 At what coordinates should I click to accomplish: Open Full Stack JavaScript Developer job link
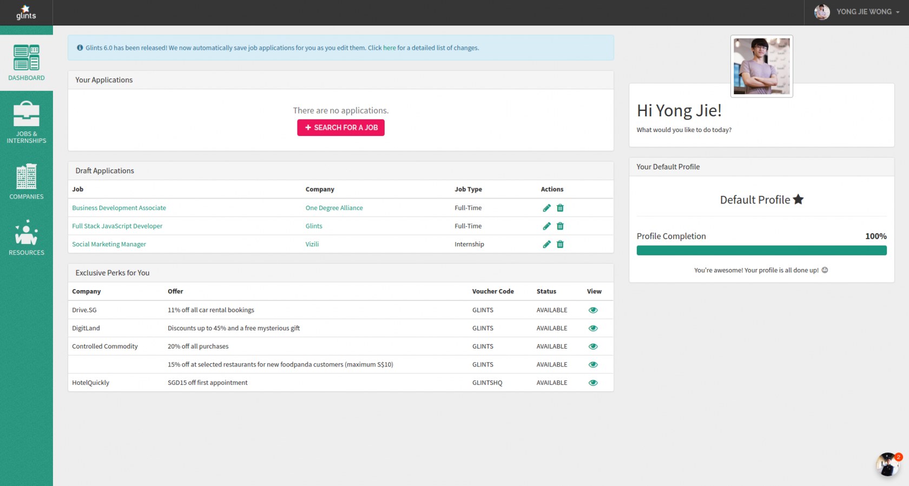117,226
